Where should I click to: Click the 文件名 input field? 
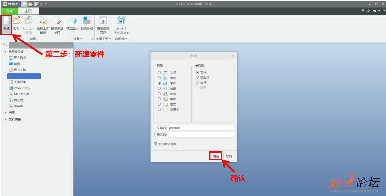tap(201, 128)
